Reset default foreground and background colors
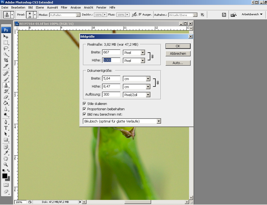Viewport: 267px width, 205px height. pyautogui.click(x=3, y=171)
